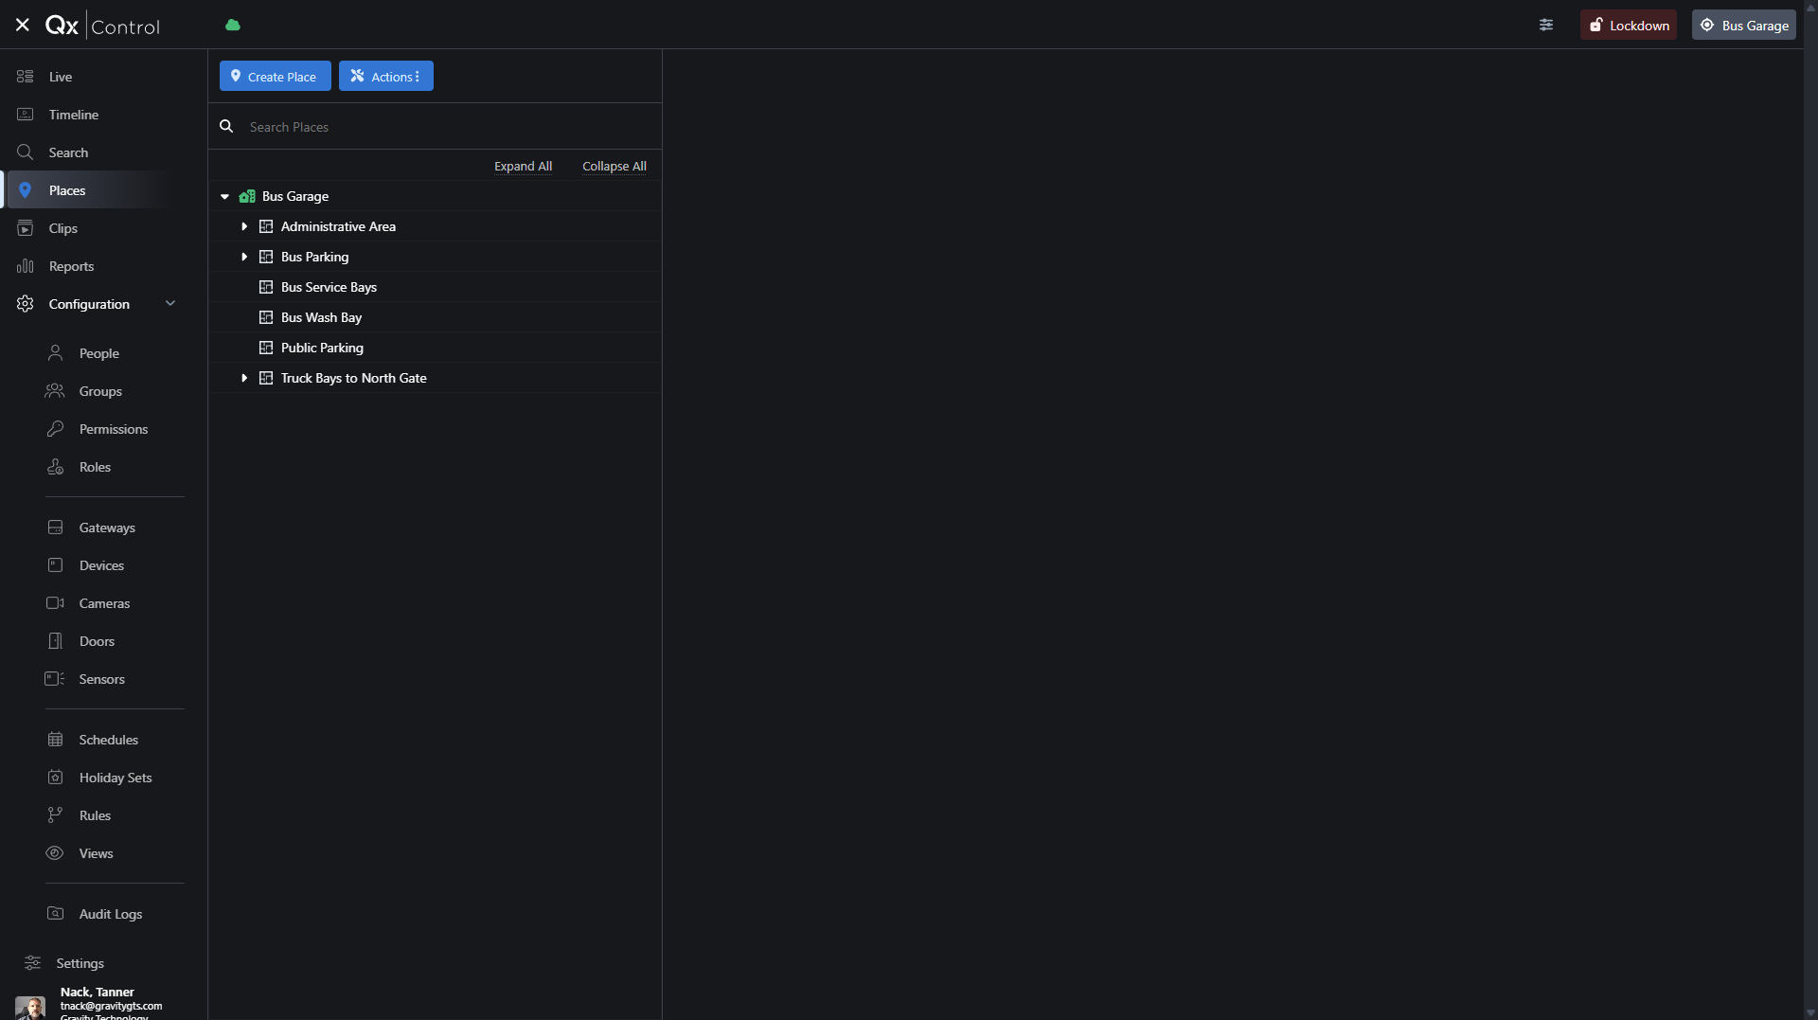Image resolution: width=1818 pixels, height=1020 pixels.
Task: Click the green cloud status icon
Action: pos(233,26)
